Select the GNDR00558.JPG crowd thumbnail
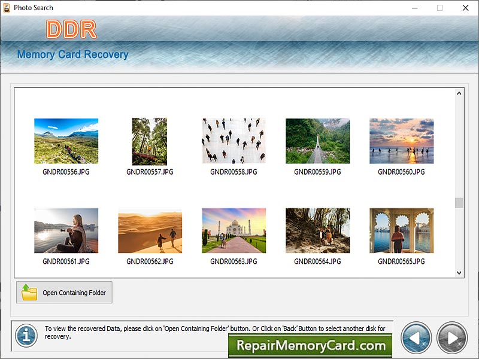 pyautogui.click(x=234, y=141)
